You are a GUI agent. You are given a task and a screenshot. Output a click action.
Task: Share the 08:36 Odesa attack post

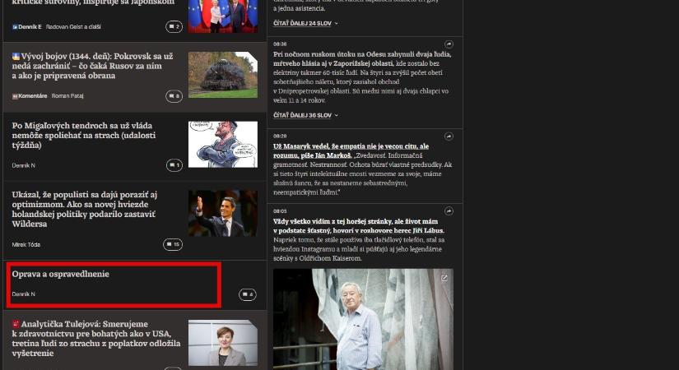click(x=449, y=44)
